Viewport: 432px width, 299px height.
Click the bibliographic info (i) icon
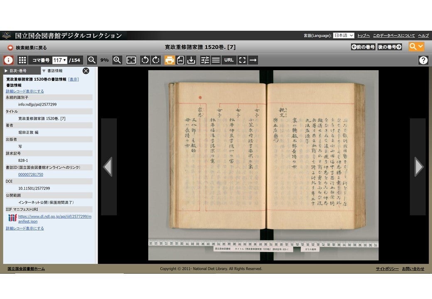coord(8,60)
